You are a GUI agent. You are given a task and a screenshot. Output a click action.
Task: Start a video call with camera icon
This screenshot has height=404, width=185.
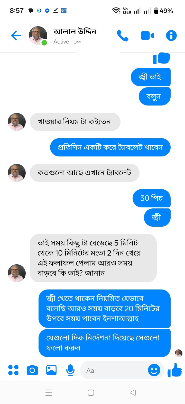point(147,36)
